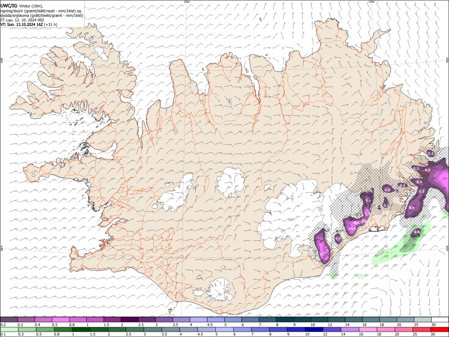Click the upper legend swatch between 14 and 16
Screen dimensions: 449x337
click(x=354, y=319)
